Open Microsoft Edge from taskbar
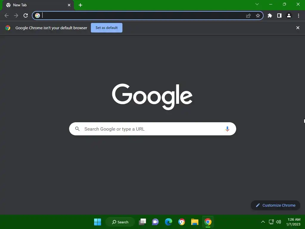305x229 pixels. [x=169, y=222]
